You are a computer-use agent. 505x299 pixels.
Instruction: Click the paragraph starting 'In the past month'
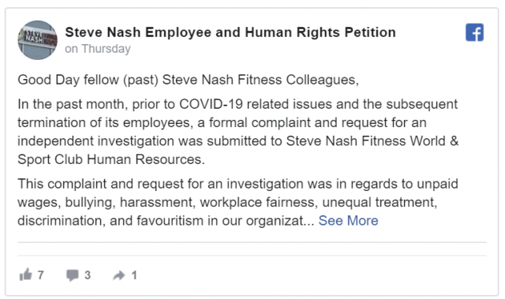(238, 132)
